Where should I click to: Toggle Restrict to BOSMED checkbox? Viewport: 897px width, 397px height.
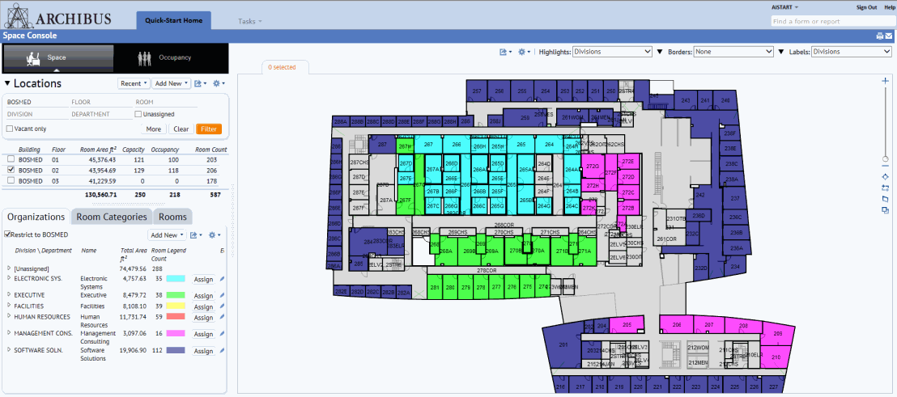pyautogui.click(x=6, y=234)
